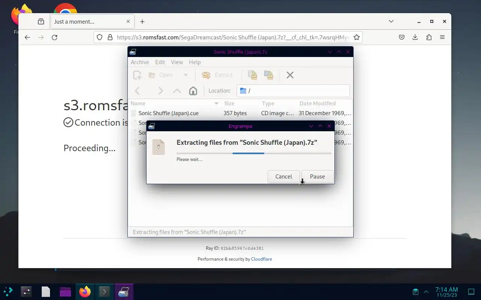Close the 'Just a moment...' tab
The width and height of the screenshot is (481, 300).
(x=128, y=22)
